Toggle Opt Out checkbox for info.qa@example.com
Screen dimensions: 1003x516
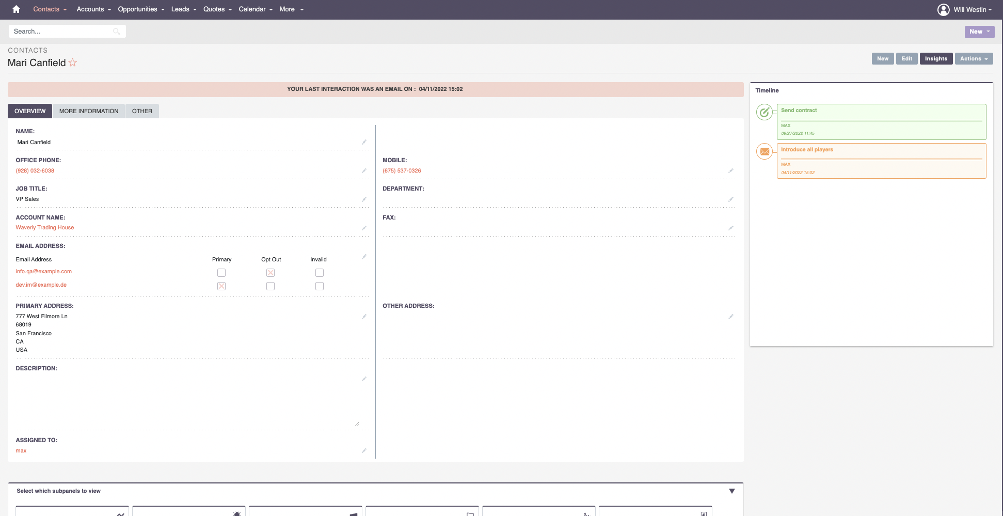click(270, 273)
